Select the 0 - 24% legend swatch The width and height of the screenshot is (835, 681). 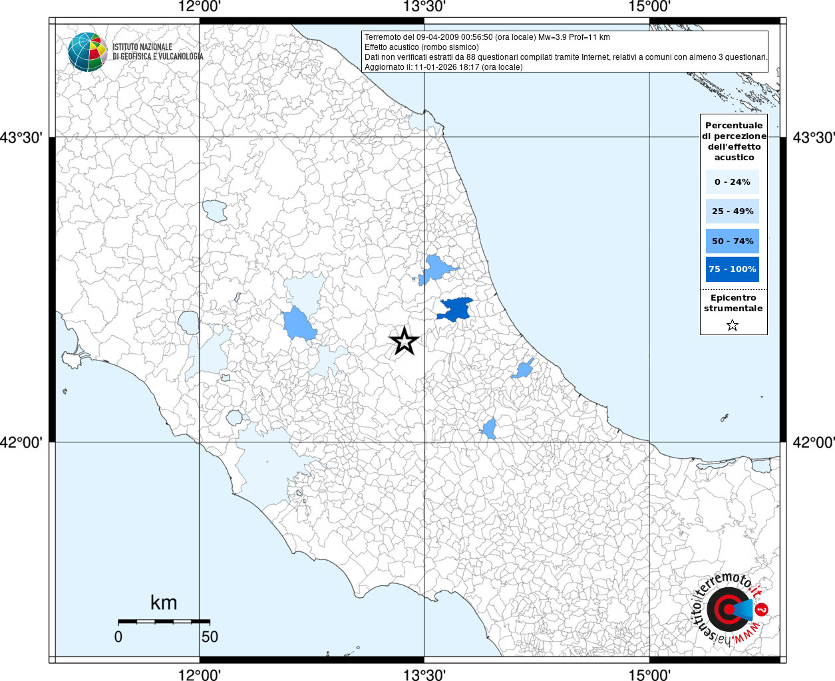point(732,182)
